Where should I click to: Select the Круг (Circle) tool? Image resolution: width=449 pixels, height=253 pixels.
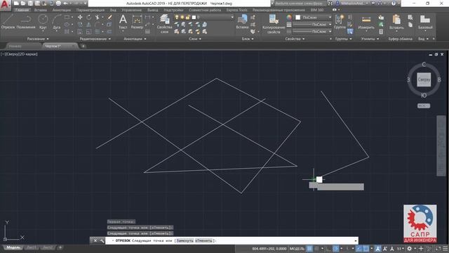(43, 22)
